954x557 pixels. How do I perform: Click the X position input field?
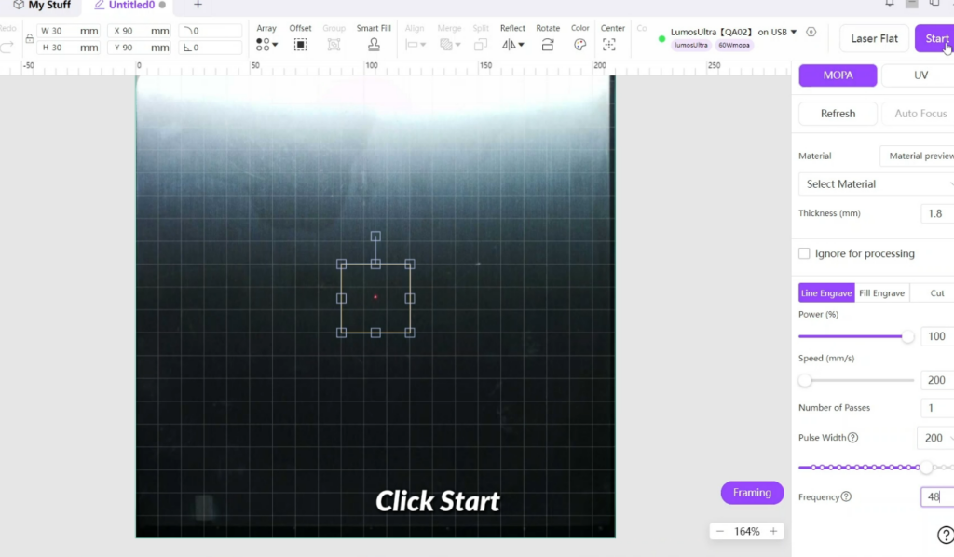[x=140, y=31]
